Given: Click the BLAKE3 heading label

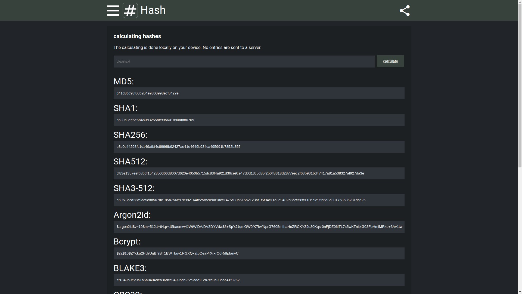Looking at the screenshot, I should click(130, 268).
